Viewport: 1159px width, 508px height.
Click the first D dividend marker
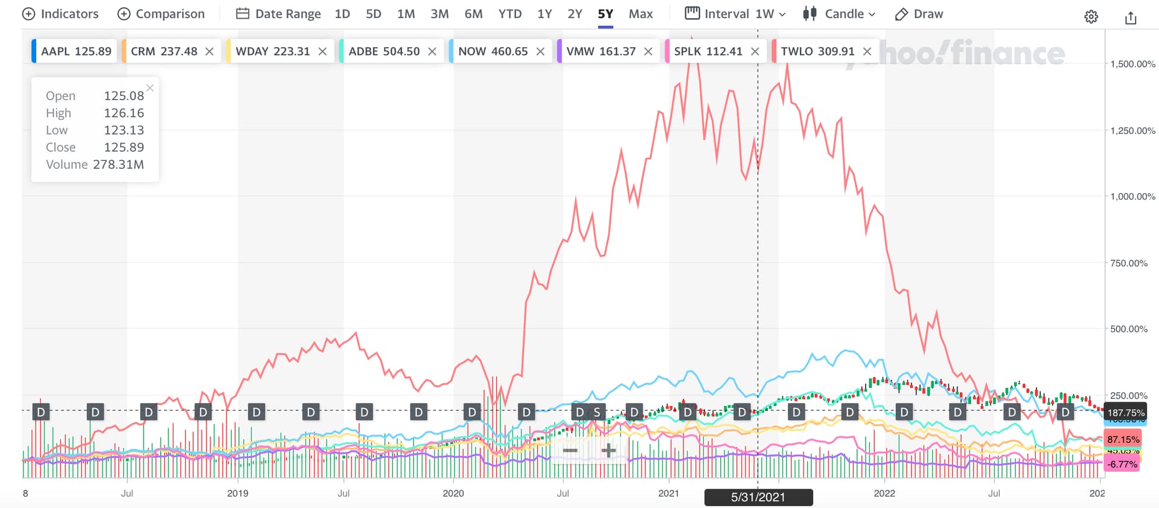[40, 412]
